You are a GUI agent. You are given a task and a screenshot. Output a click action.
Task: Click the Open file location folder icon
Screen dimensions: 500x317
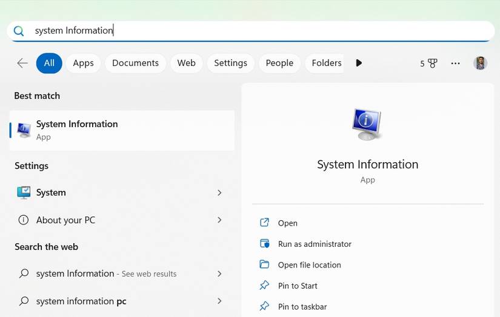(264, 264)
